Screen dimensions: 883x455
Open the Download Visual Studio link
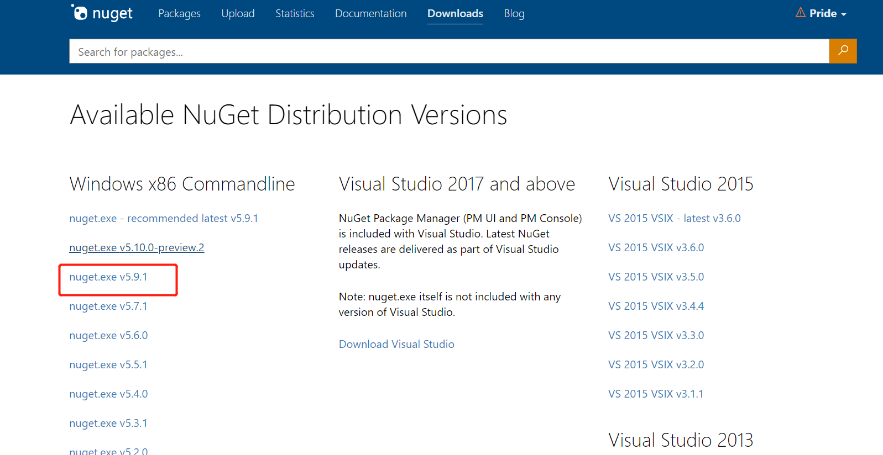[396, 344]
